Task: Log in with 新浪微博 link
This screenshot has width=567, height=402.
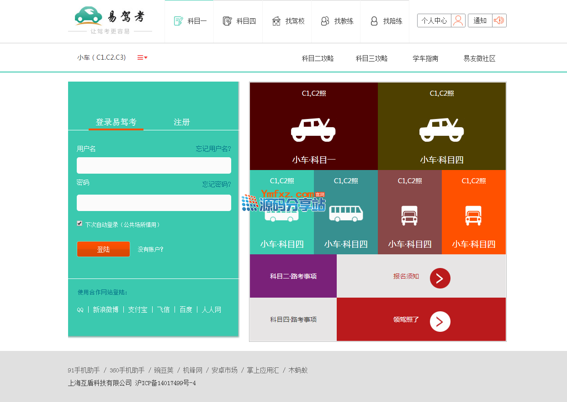Action: (106, 309)
